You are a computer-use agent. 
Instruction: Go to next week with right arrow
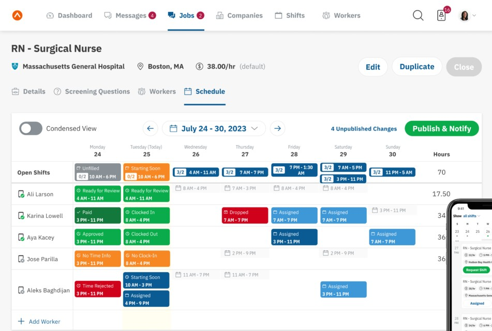pos(277,129)
